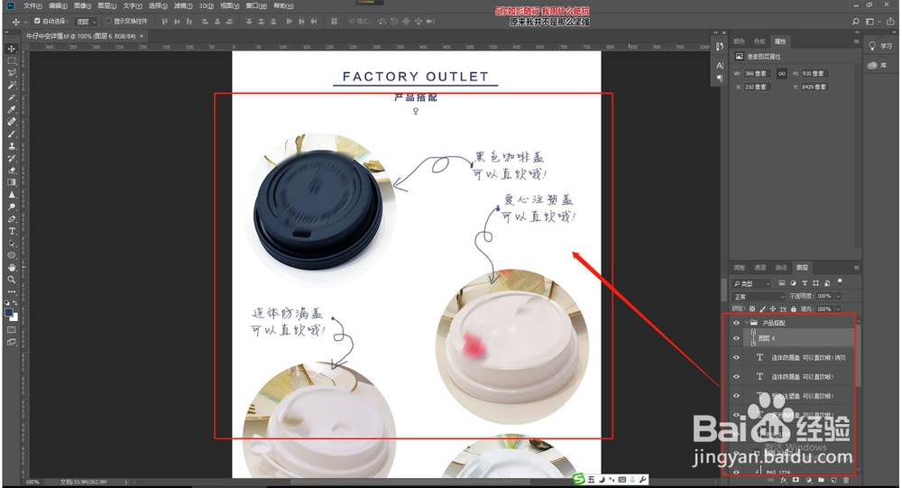Open the 滤镜 (Filter) menu
The image size is (902, 488).
(183, 5)
